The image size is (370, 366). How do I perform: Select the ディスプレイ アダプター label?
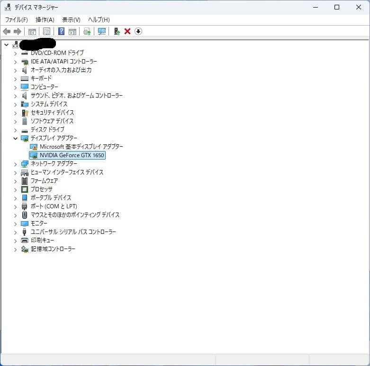(x=54, y=138)
